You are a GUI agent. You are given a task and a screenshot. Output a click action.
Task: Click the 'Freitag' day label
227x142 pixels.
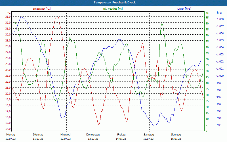(x=121, y=135)
